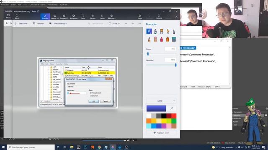Switch to the Adhesivos tab
Viewport: 268px width, 150px height.
(x=74, y=17)
